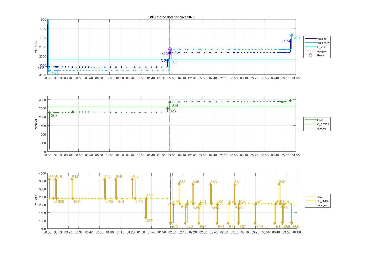Select the 'Retry' legend entry label
This screenshot has width=365, height=257.
[320, 56]
